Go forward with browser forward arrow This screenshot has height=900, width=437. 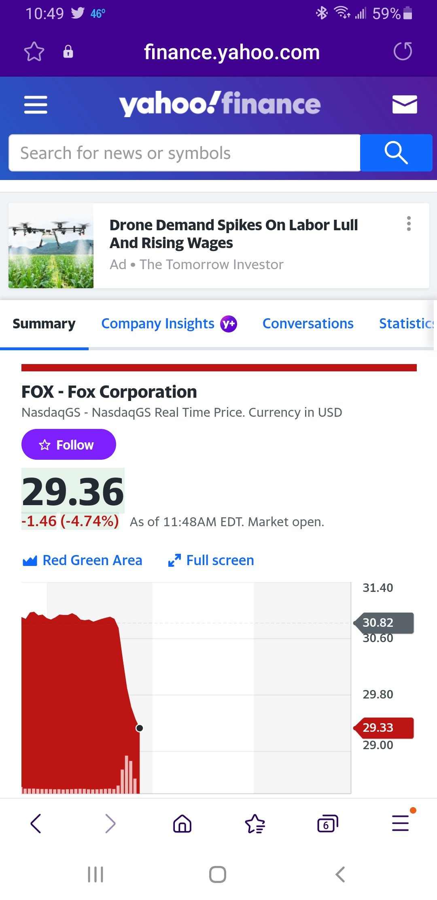coord(110,823)
